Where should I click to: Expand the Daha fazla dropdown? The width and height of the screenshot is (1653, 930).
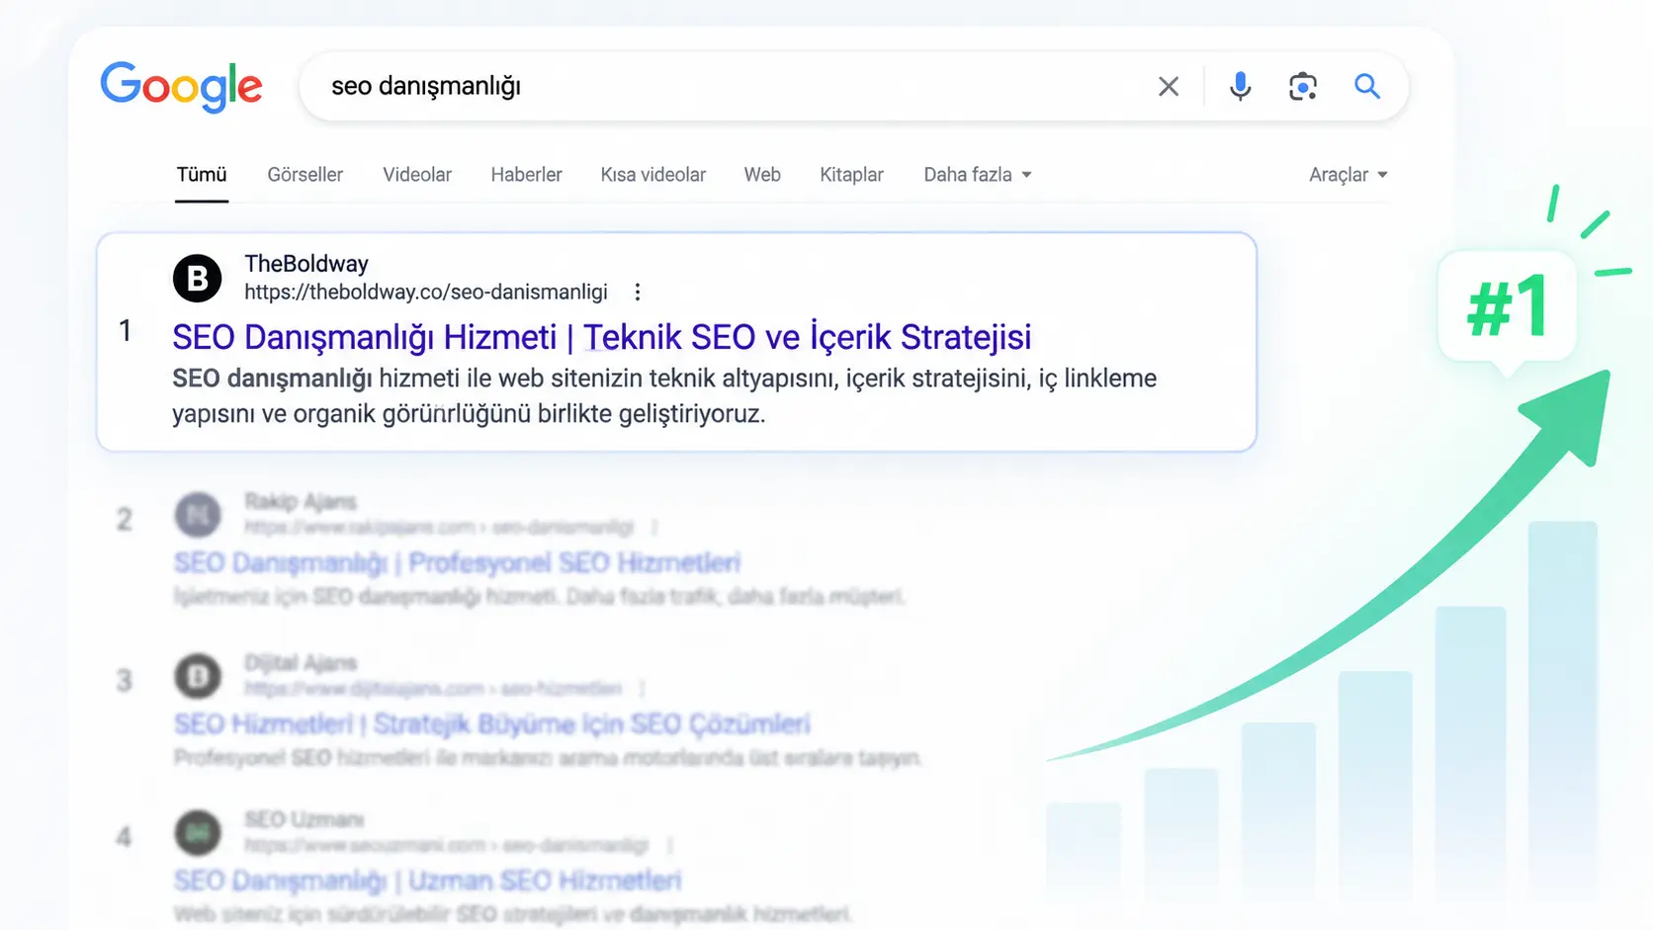[x=978, y=175]
